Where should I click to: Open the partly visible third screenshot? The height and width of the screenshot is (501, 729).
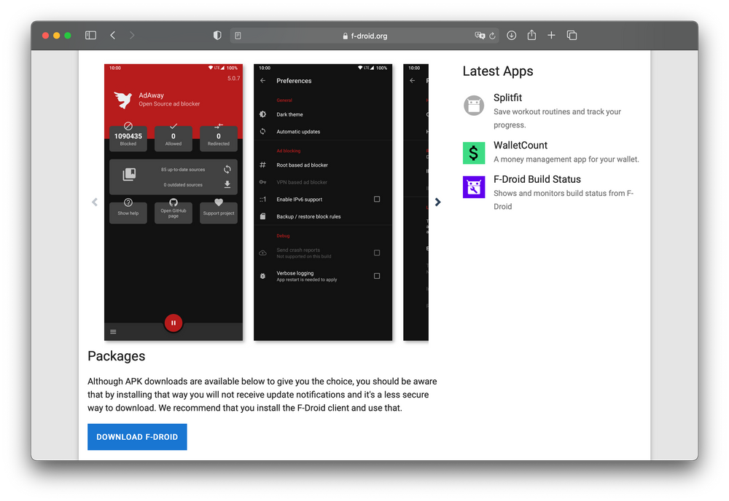click(416, 202)
